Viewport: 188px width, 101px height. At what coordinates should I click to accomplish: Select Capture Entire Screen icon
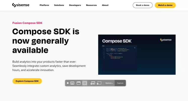[x=72, y=83]
